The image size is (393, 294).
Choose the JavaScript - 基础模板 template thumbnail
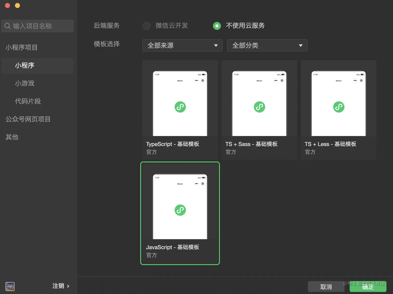coord(180,206)
